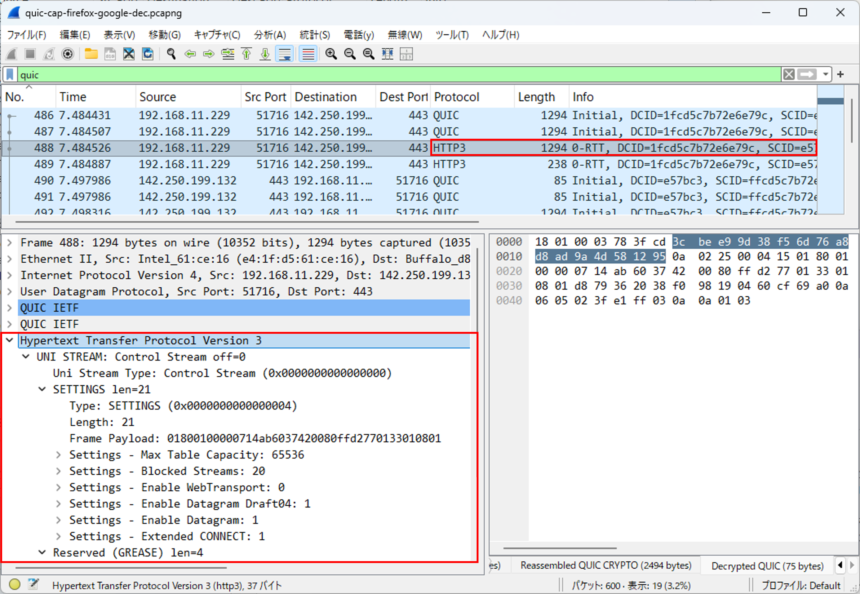Expand Settings Blocked Streams row
Viewport: 860px width, 594px height.
(x=58, y=471)
